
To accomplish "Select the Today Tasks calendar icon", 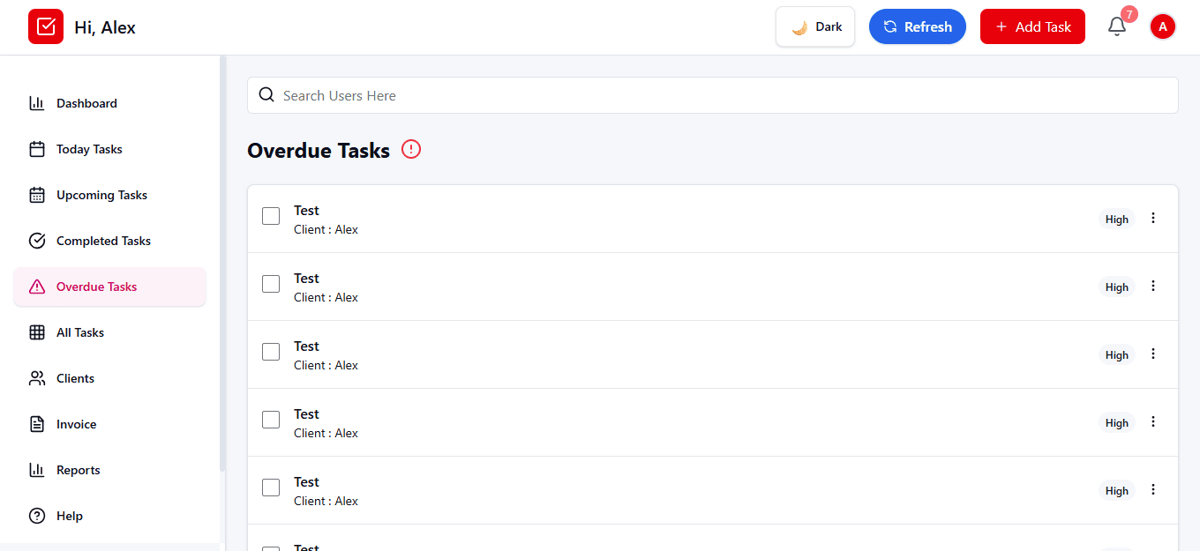I will [36, 149].
